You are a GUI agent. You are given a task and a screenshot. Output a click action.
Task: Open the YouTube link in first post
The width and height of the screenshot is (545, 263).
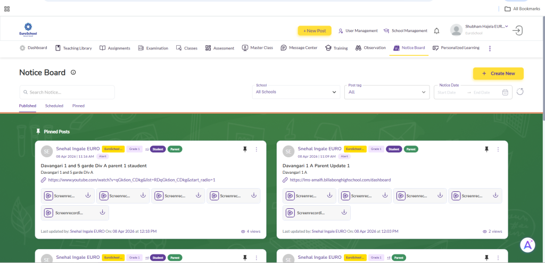[131, 180]
